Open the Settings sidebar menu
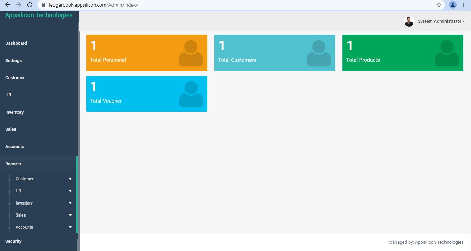The width and height of the screenshot is (471, 251). coord(13,61)
